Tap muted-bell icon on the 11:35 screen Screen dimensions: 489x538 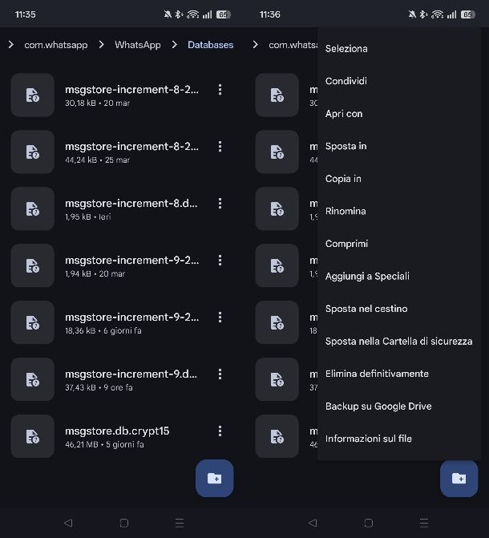(x=168, y=14)
